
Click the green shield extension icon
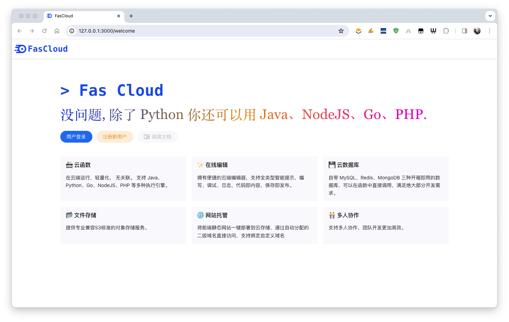(x=396, y=31)
